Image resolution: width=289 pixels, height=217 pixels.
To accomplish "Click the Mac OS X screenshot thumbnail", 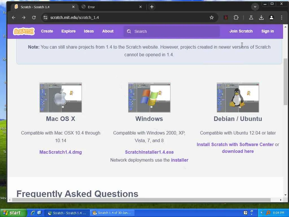I will [x=61, y=97].
